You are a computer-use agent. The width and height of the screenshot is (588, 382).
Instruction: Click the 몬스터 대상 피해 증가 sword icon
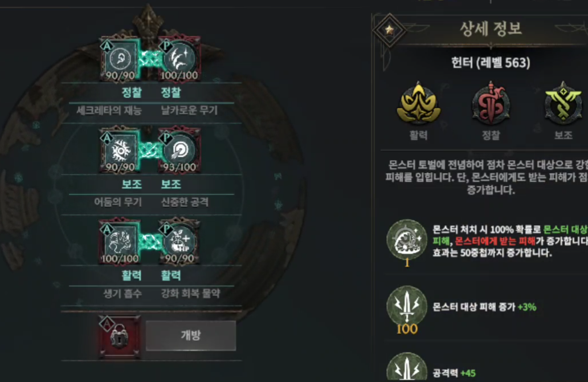(407, 307)
